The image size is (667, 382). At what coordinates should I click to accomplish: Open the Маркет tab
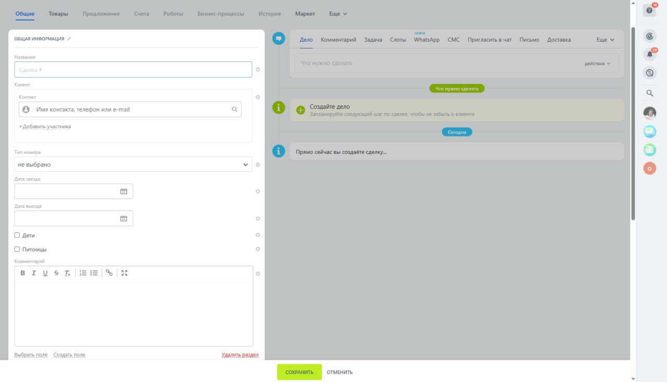tap(305, 14)
